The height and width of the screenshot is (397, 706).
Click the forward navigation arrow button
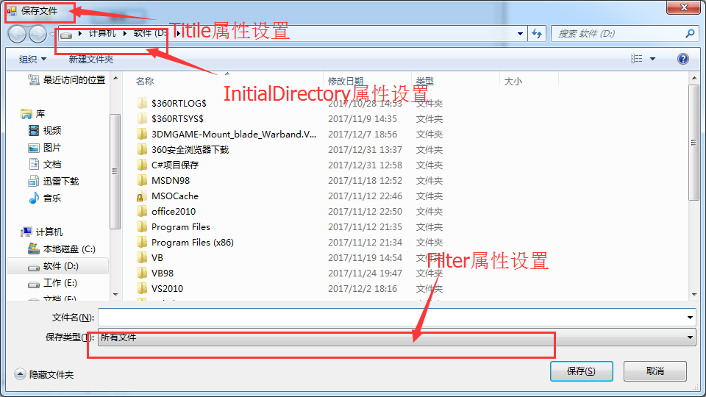38,35
